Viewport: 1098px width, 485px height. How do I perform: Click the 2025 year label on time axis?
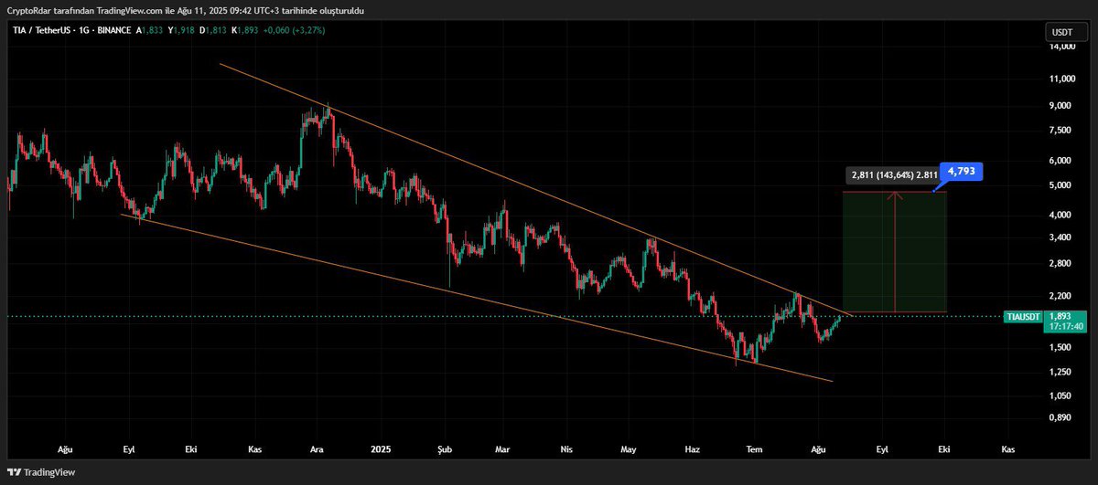(381, 450)
